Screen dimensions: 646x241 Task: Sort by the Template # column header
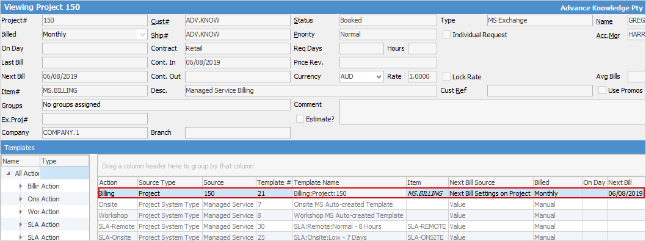coord(274,182)
